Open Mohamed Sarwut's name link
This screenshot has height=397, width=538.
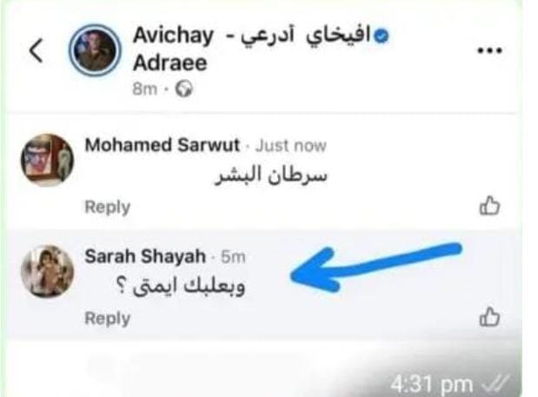(x=162, y=145)
